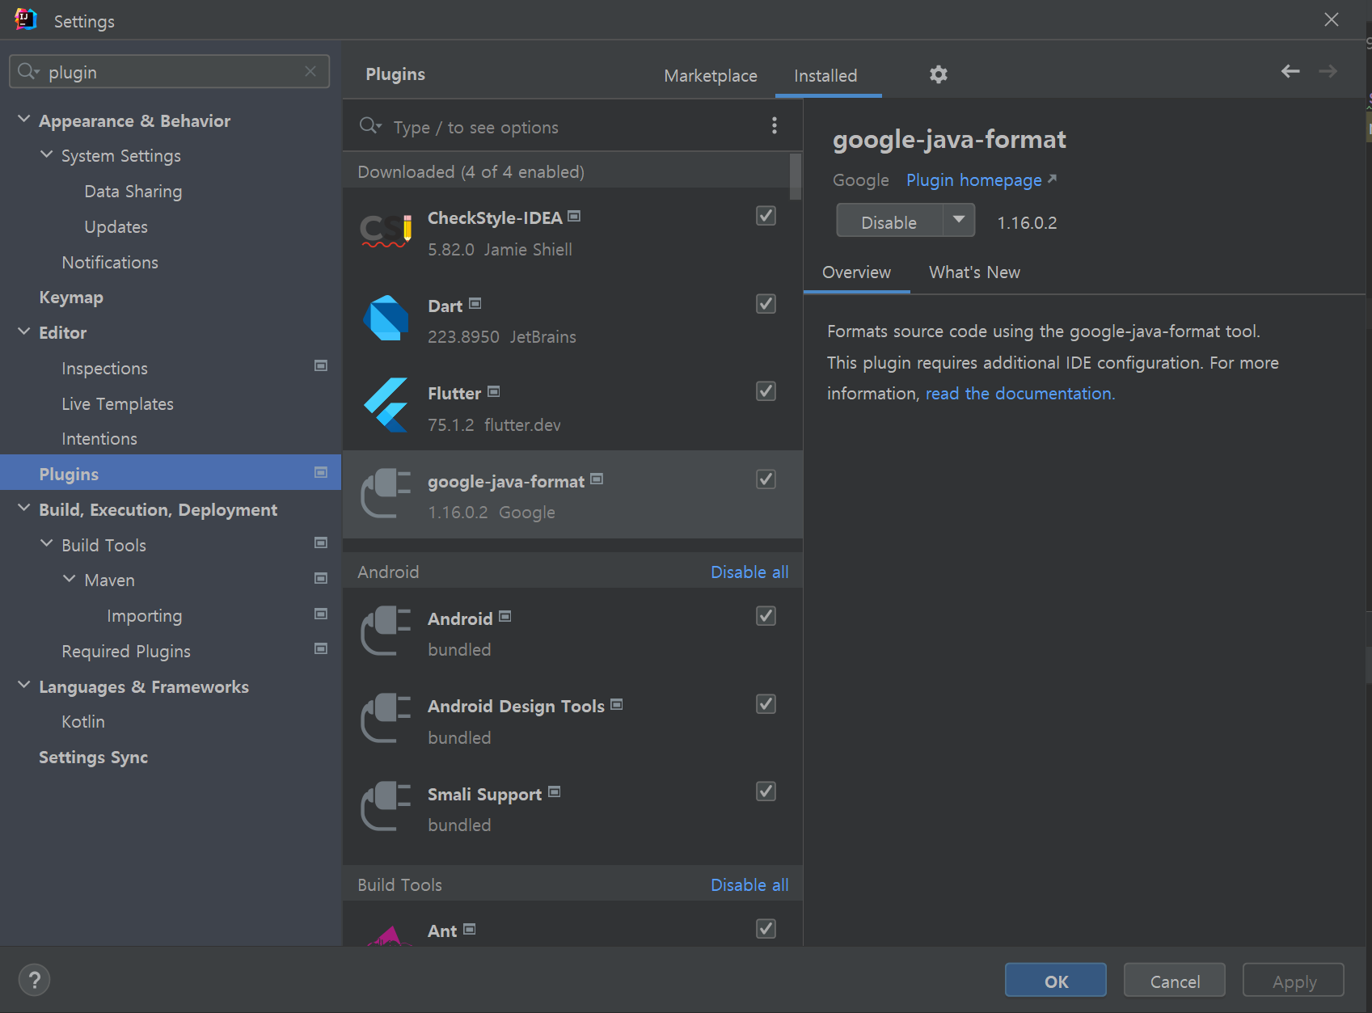1372x1013 pixels.
Task: Click project-level marker next to Maven
Action: (321, 578)
